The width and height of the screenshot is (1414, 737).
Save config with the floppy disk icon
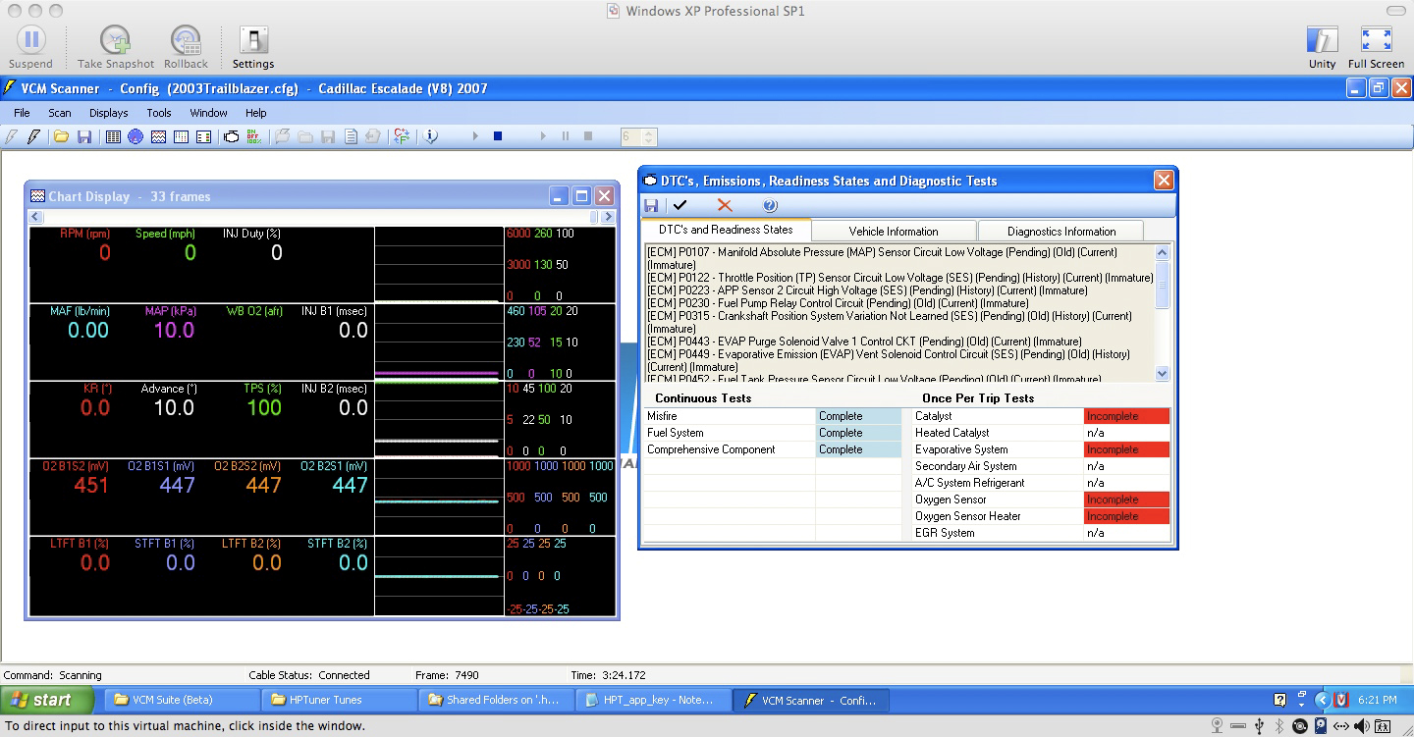84,136
